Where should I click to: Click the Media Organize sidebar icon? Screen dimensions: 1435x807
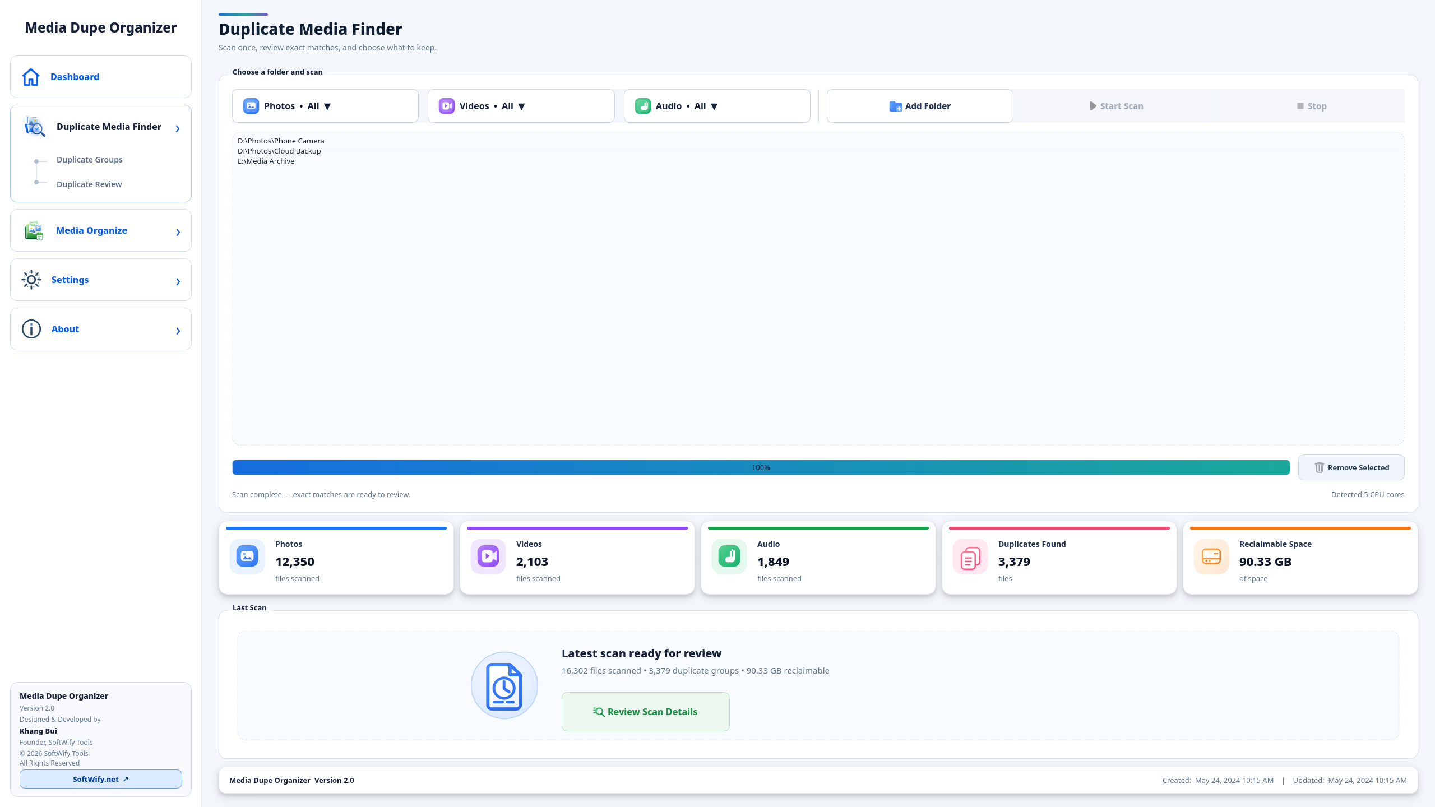(34, 230)
